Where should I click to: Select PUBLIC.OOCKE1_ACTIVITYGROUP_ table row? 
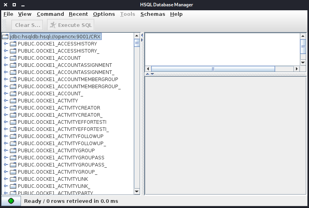pos(57,172)
